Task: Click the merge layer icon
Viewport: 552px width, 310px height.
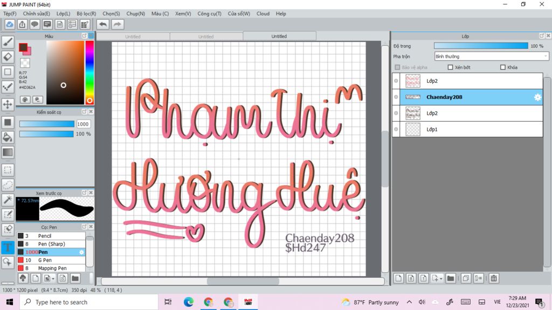Action: (x=479, y=278)
